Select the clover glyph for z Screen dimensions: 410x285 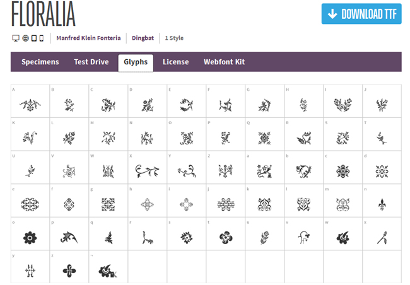(69, 271)
